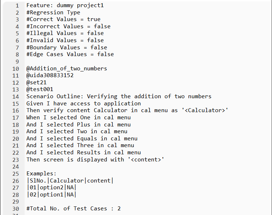Image resolution: width=272 pixels, height=215 pixels.
Task: Click the 'selected Equals in cal menu' step
Action: point(92,139)
